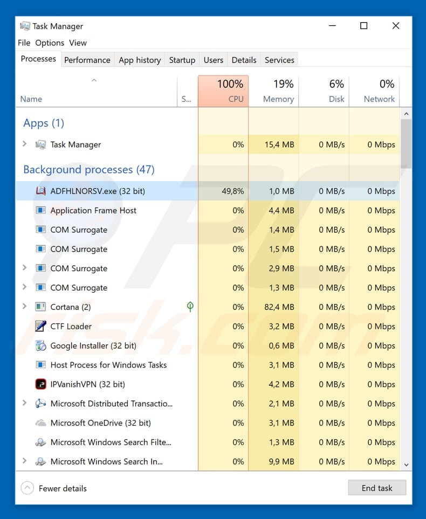Switch to the App history tab
The height and width of the screenshot is (519, 426).
click(x=140, y=60)
